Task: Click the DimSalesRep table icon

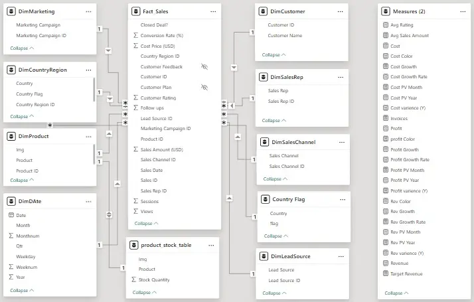Action: coord(264,77)
